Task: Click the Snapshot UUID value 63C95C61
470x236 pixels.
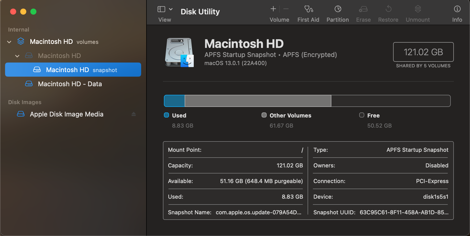Action: (404, 212)
